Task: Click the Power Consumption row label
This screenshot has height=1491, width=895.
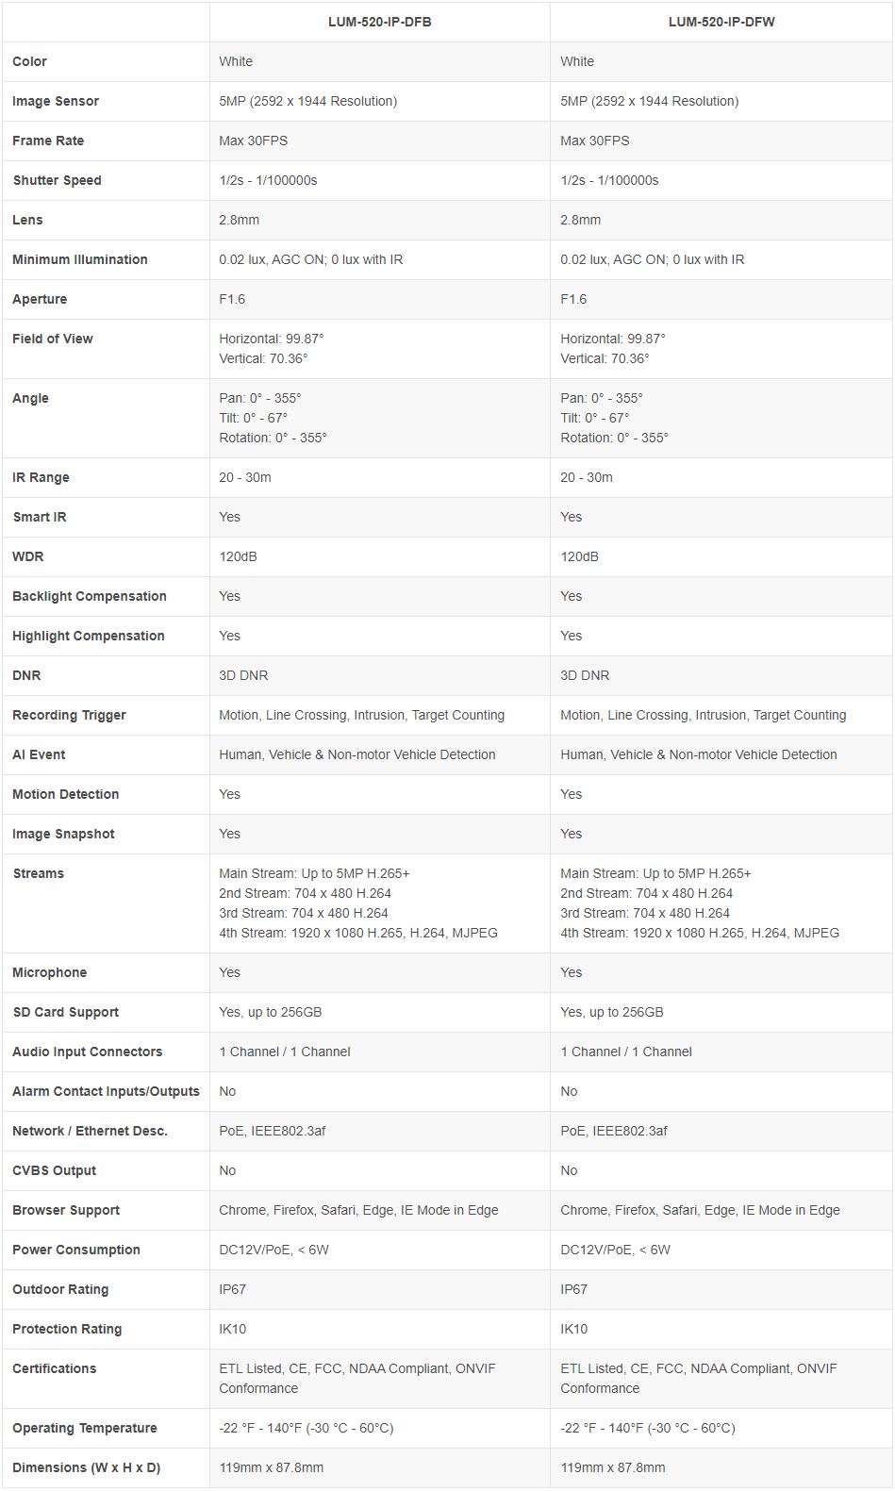Action: point(76,1250)
